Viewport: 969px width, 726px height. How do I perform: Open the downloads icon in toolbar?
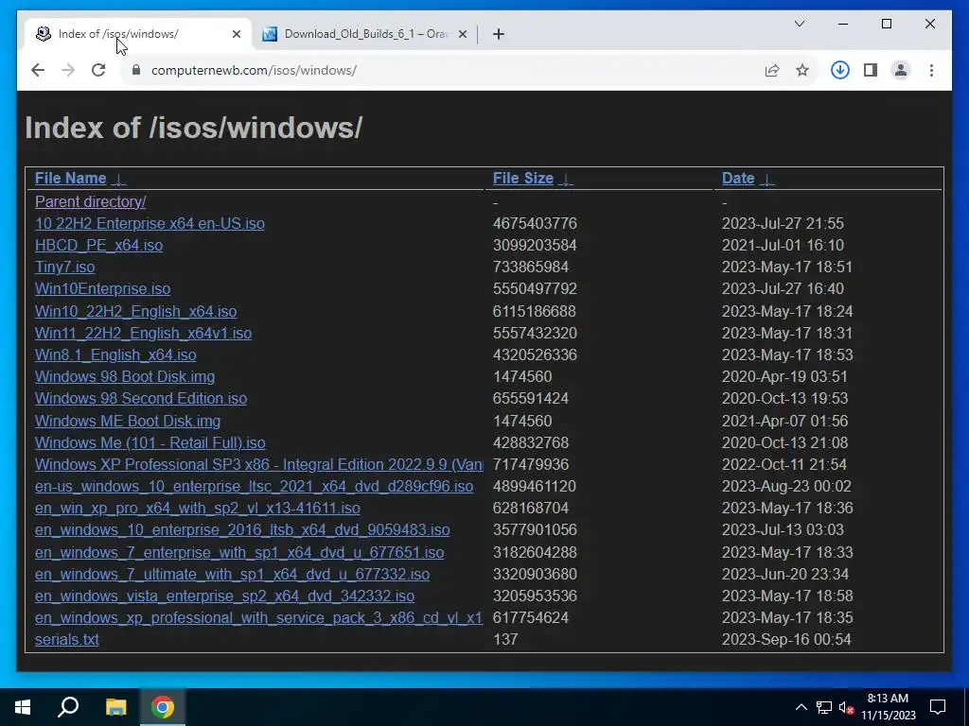point(840,70)
